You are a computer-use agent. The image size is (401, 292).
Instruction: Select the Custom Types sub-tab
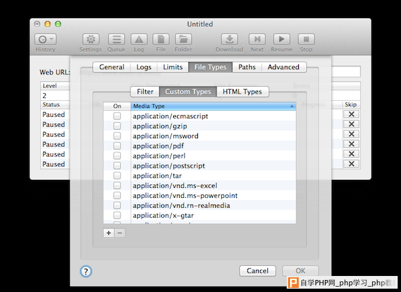point(188,92)
